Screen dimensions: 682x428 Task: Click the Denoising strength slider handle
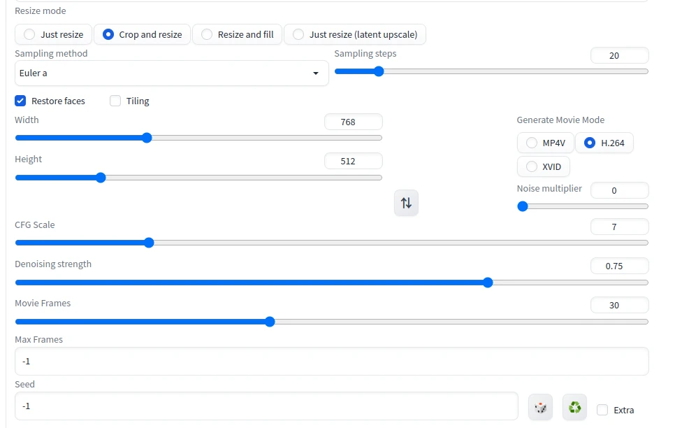[488, 283]
